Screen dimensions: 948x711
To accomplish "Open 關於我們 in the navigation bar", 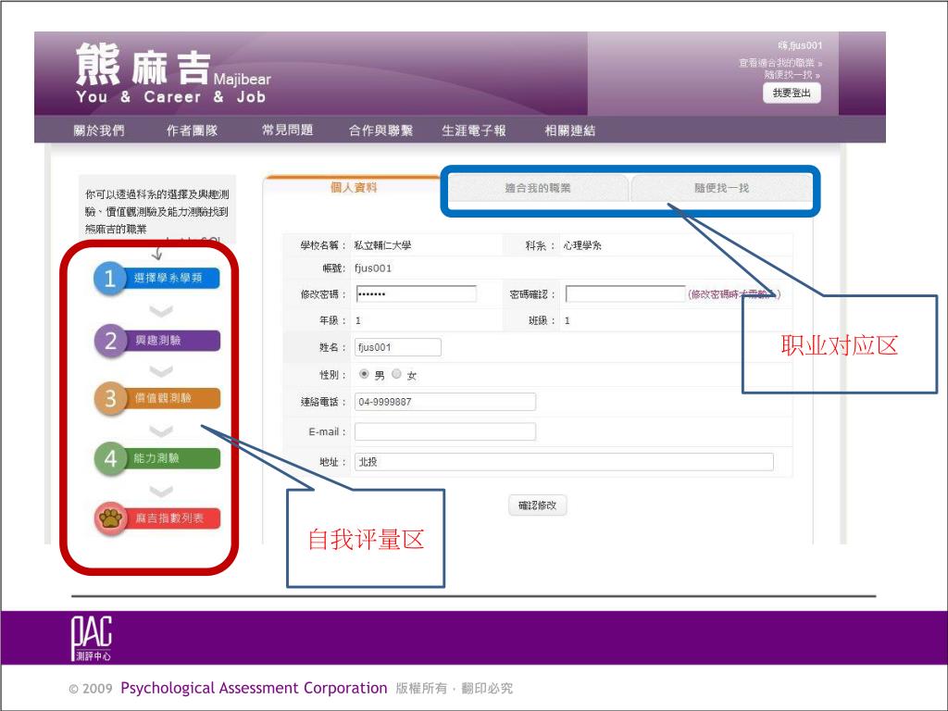I will (x=98, y=131).
